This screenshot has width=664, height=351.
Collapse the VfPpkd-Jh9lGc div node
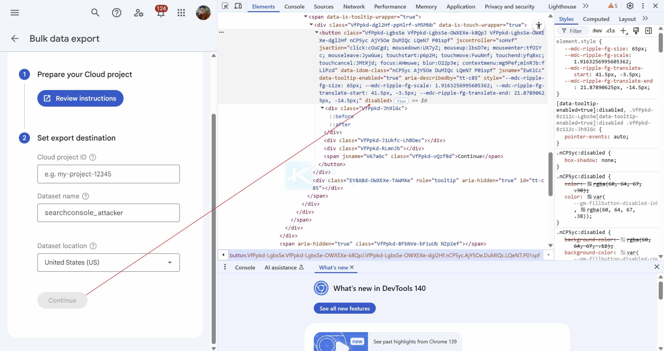pyautogui.click(x=322, y=108)
